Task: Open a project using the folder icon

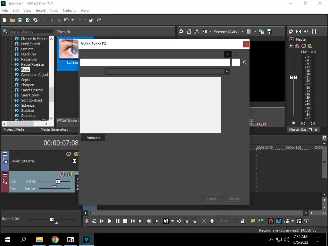Action: pos(12,20)
